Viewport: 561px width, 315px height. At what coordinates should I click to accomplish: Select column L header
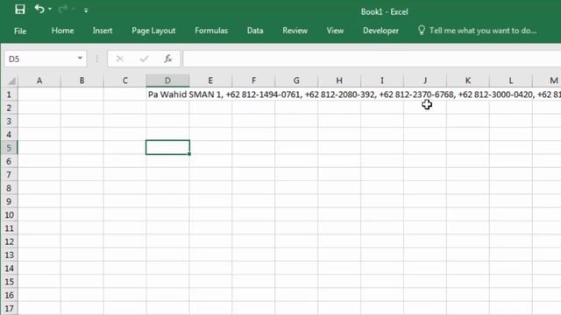511,80
